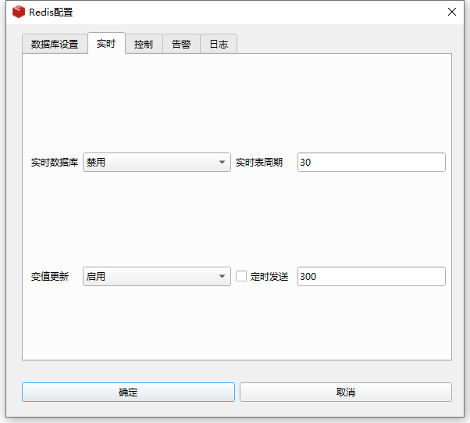470x423 pixels.
Task: Click the Redis配置 title text
Action: (x=51, y=13)
